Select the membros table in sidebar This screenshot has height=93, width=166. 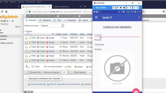pyautogui.click(x=4, y=36)
